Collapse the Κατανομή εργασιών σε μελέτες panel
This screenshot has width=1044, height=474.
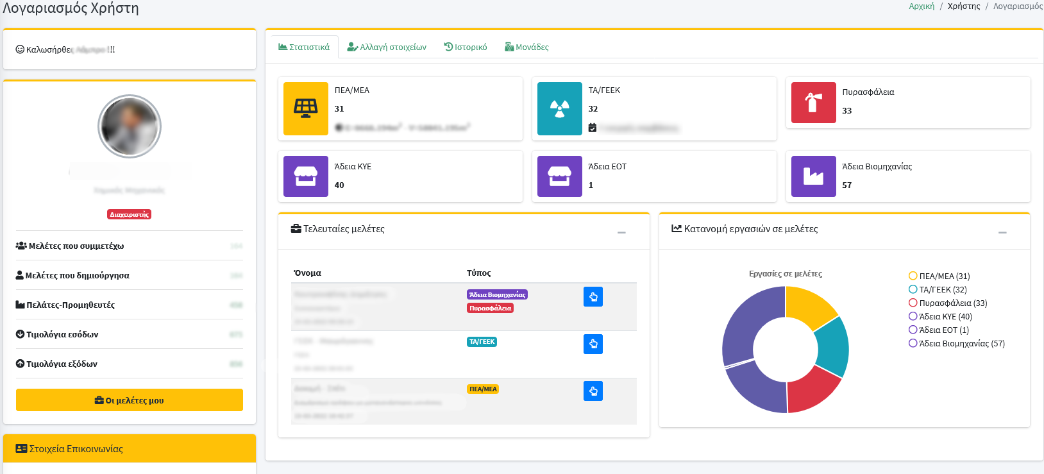pos(1002,232)
